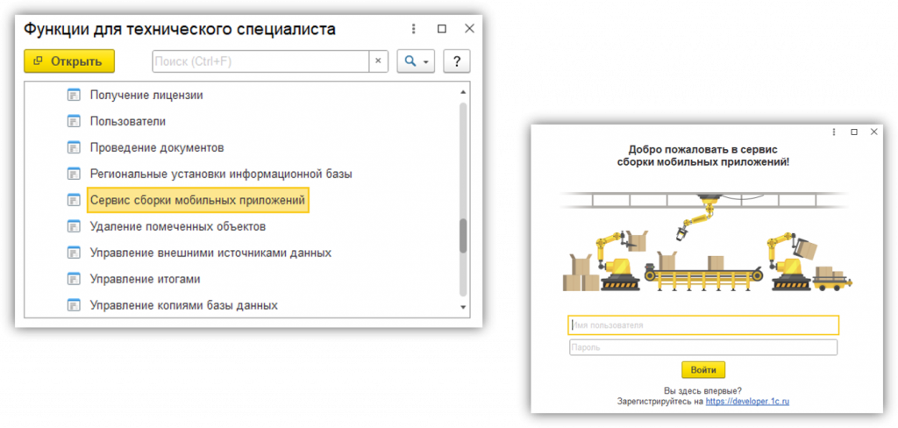The height and width of the screenshot is (428, 898).
Task: Click the icon beside Удаление помеченных объектов
Action: coord(73,226)
